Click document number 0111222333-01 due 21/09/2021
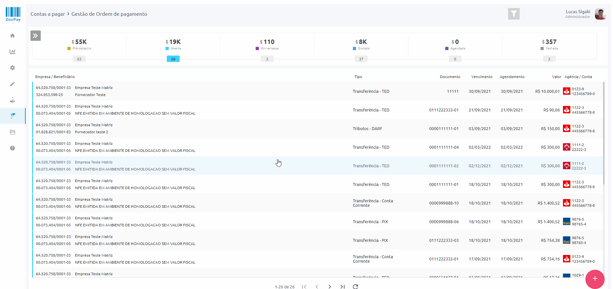613x289 pixels. pos(444,110)
